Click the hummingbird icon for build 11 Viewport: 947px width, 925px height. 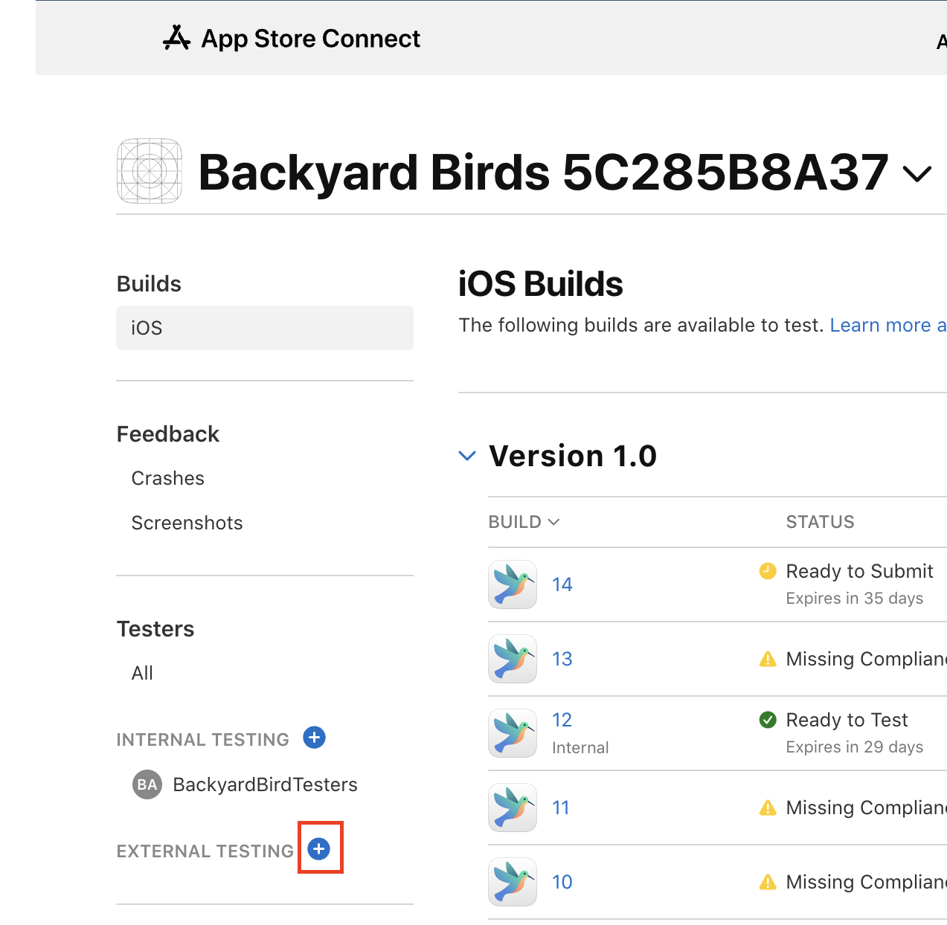[513, 808]
